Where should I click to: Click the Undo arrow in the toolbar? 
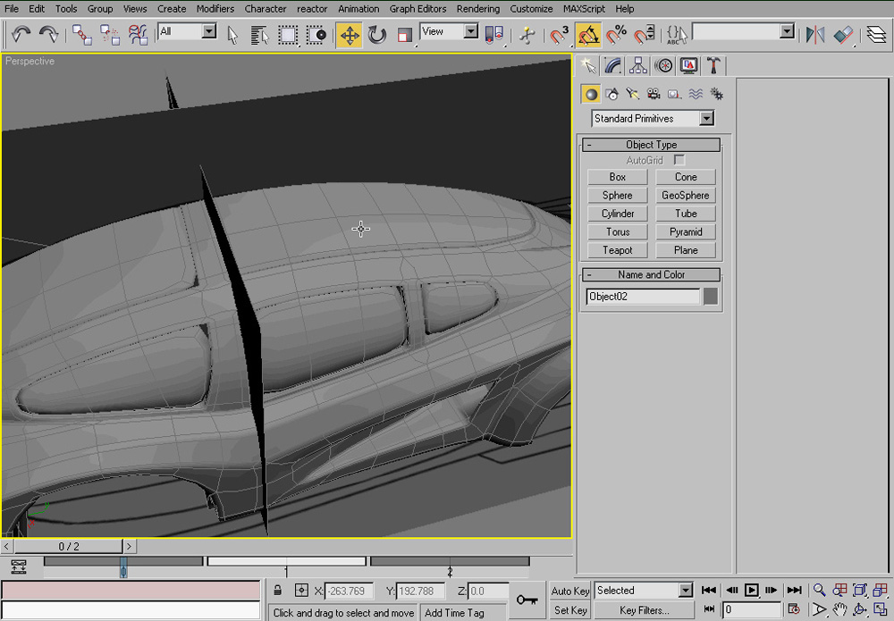21,35
